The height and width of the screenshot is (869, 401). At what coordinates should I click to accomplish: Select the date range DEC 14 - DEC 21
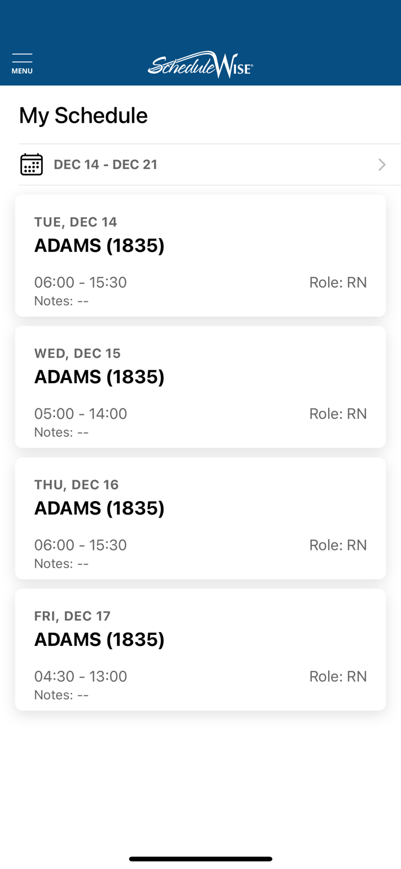tap(106, 164)
